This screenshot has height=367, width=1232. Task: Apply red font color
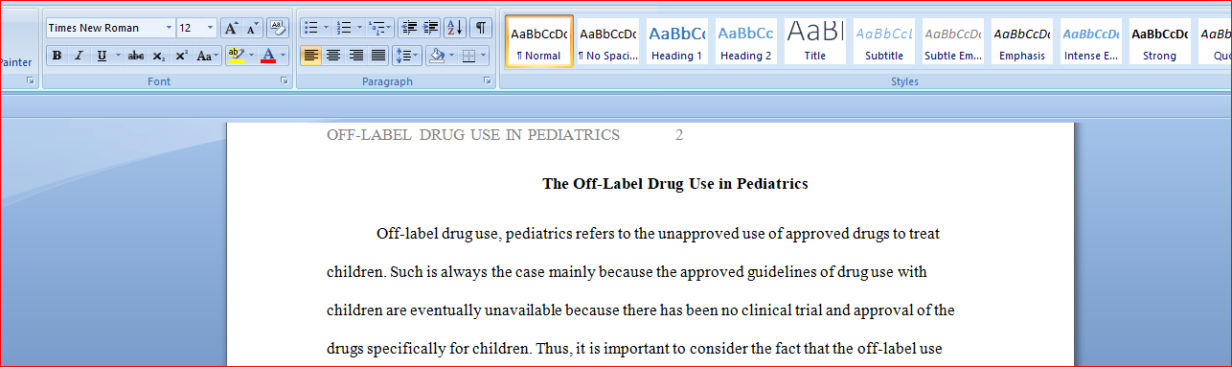268,56
